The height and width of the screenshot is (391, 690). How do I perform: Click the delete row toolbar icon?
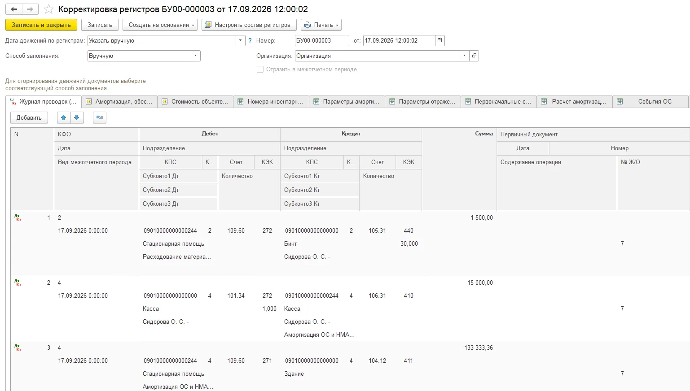coord(100,117)
